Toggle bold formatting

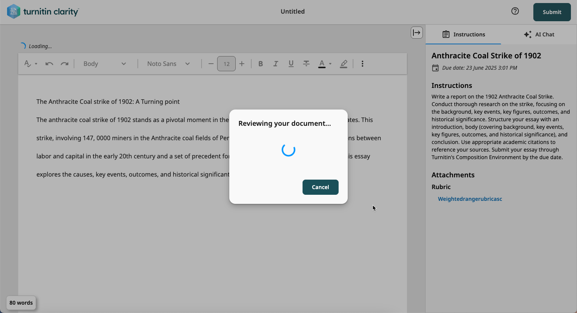click(x=260, y=64)
